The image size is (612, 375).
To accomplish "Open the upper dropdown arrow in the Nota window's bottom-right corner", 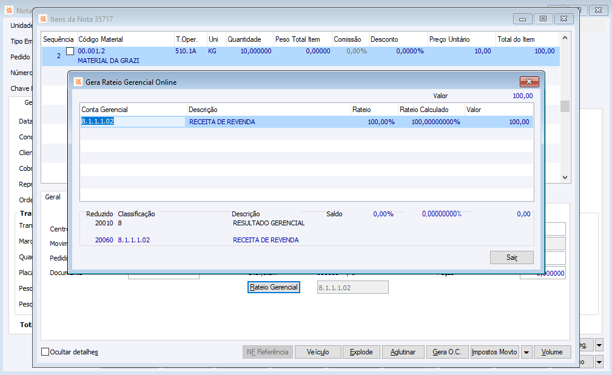I will coord(599,345).
